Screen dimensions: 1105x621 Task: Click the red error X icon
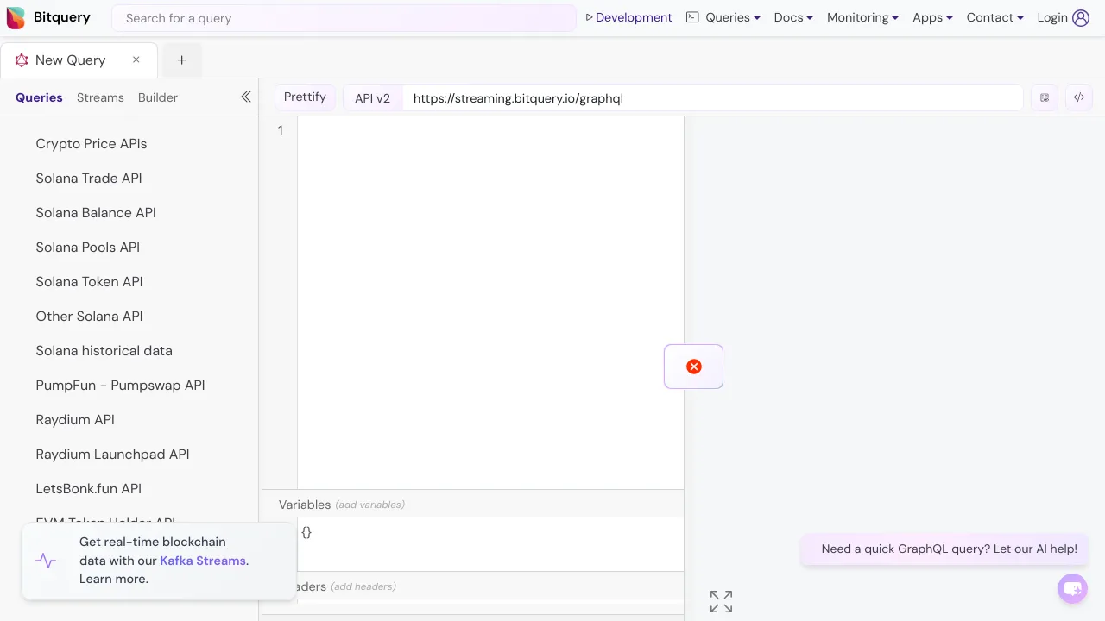pyautogui.click(x=694, y=367)
